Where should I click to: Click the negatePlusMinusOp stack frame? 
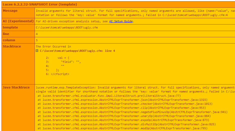[133, 112]
